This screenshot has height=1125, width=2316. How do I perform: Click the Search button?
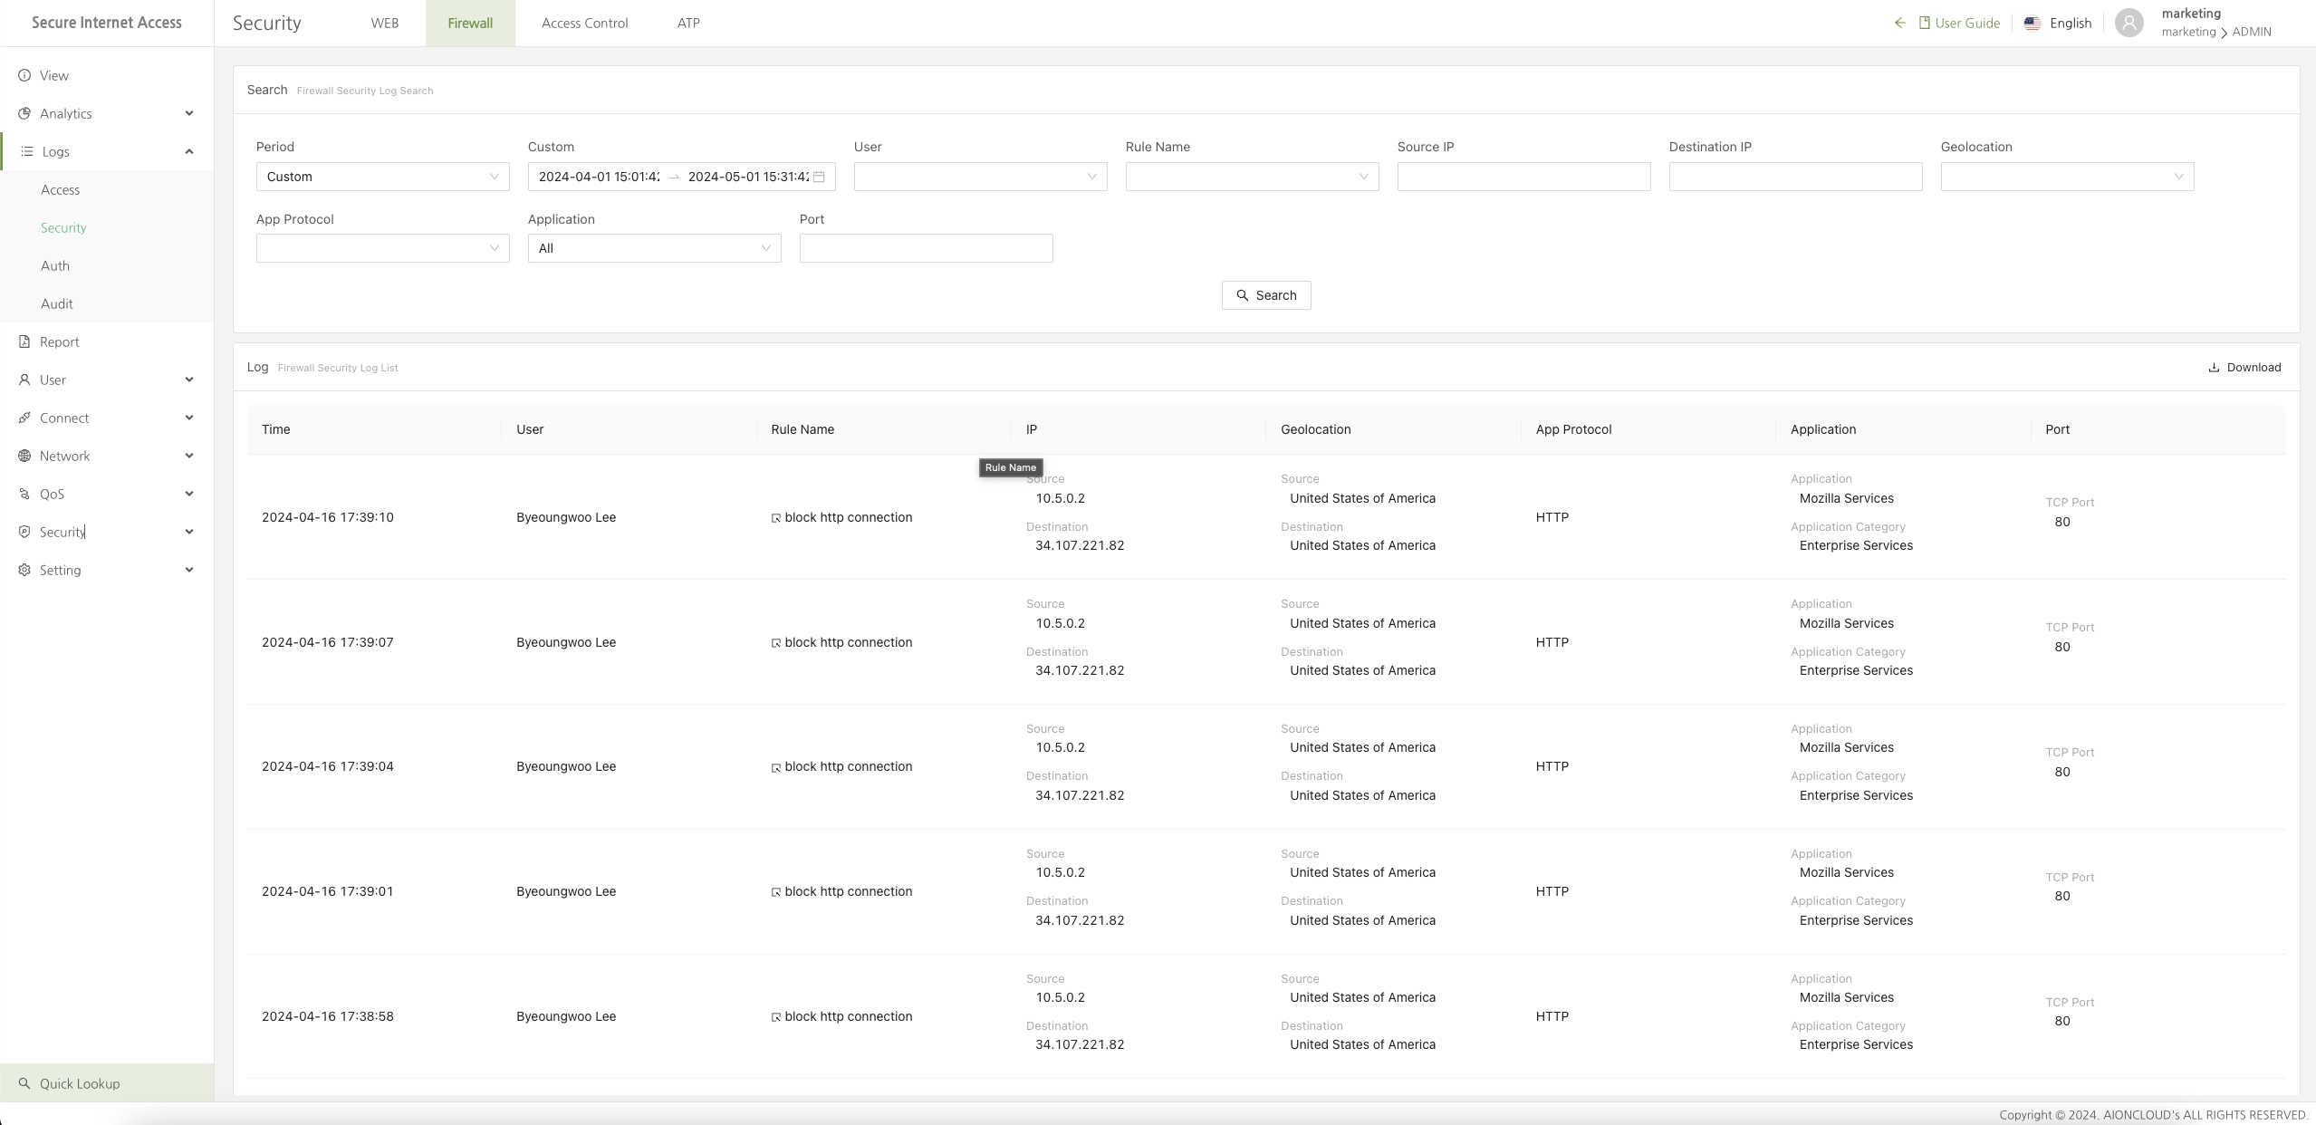pyautogui.click(x=1265, y=295)
